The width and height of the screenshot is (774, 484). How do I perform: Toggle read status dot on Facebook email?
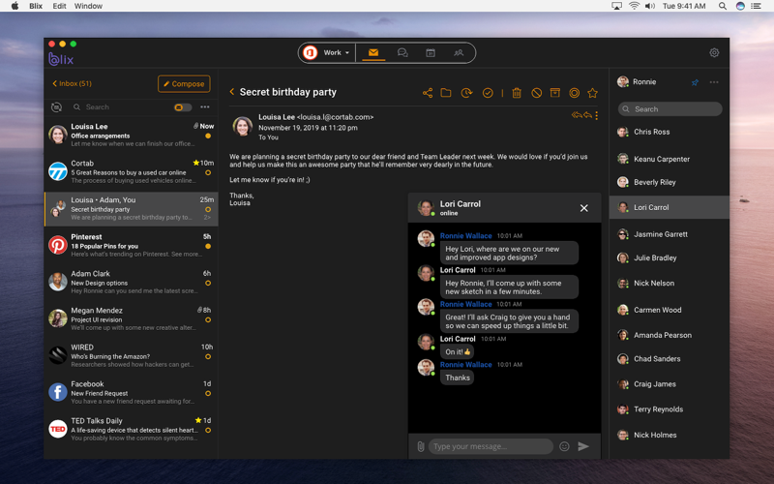[x=208, y=394]
